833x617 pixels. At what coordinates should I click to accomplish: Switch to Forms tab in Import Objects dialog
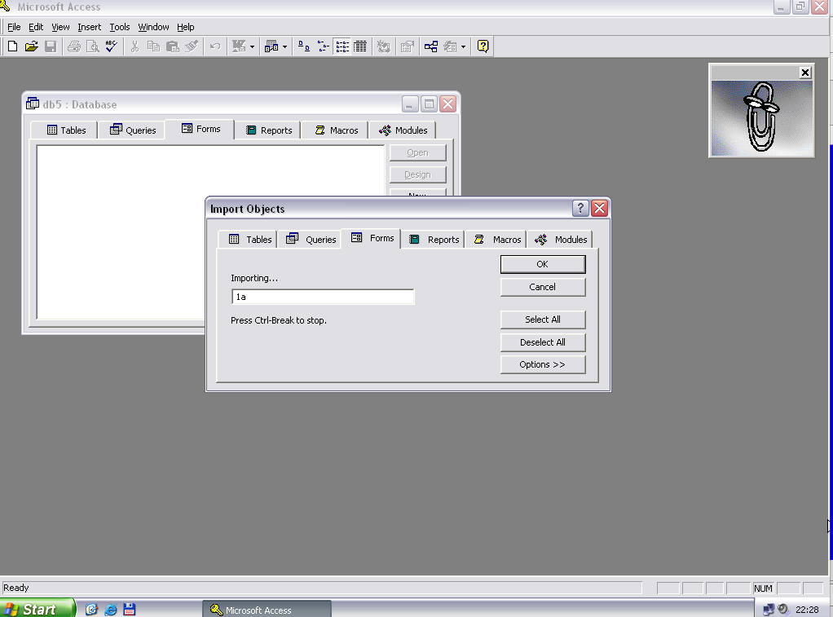coord(372,238)
